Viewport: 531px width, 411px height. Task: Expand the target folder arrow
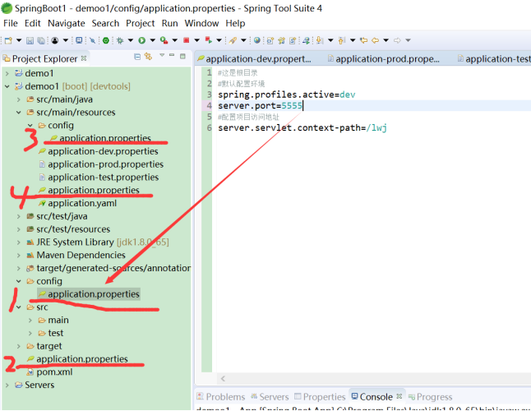19,346
